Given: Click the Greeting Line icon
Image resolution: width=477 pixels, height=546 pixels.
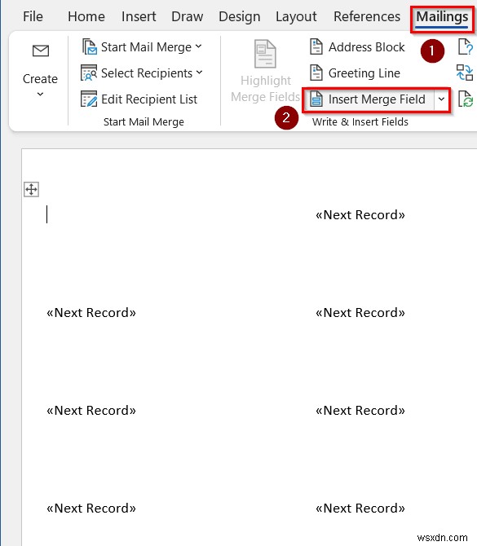Looking at the screenshot, I should coord(316,73).
